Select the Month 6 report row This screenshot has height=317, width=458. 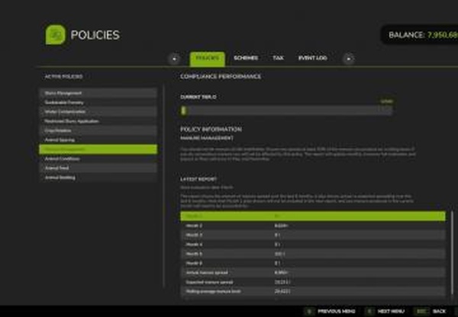tap(313, 263)
